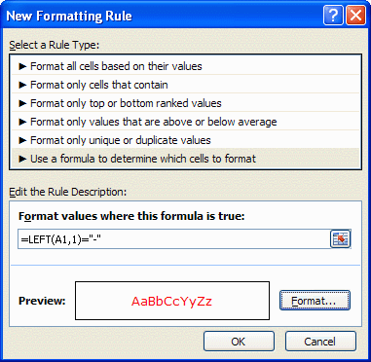The image size is (371, 362).
Task: Click arrow beside unique or duplicate values
Action: point(22,140)
